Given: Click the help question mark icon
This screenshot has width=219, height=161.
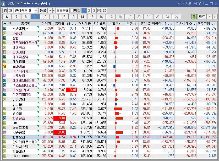Looking at the screenshot, I should (200, 3).
